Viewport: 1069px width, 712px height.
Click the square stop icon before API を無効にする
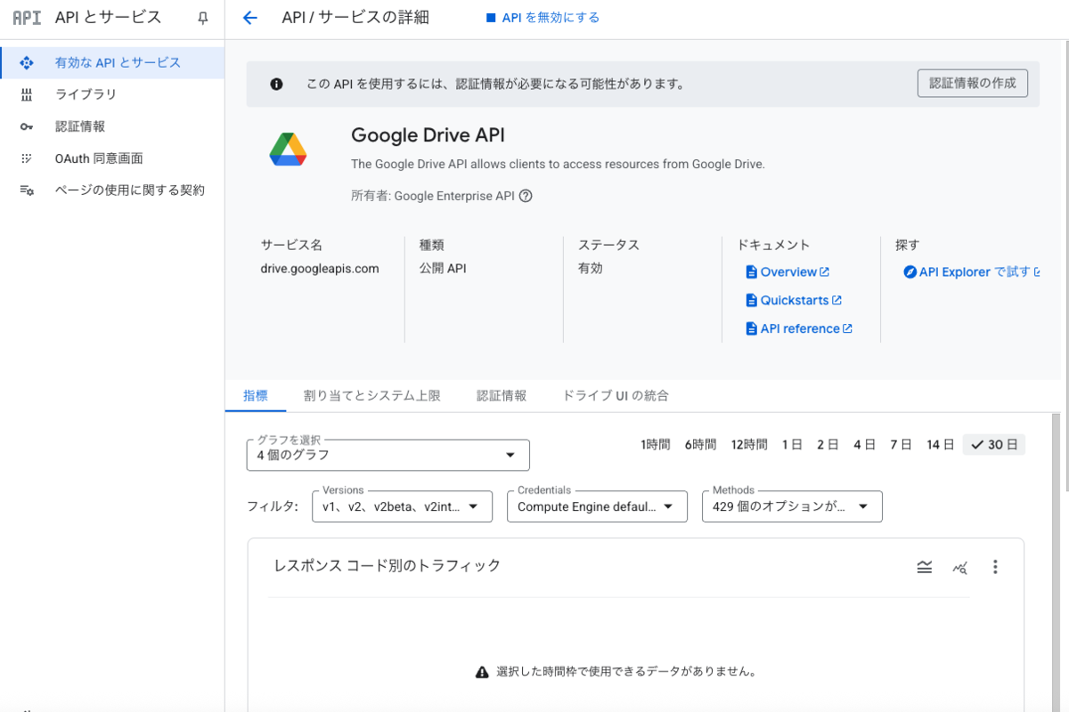tap(491, 18)
